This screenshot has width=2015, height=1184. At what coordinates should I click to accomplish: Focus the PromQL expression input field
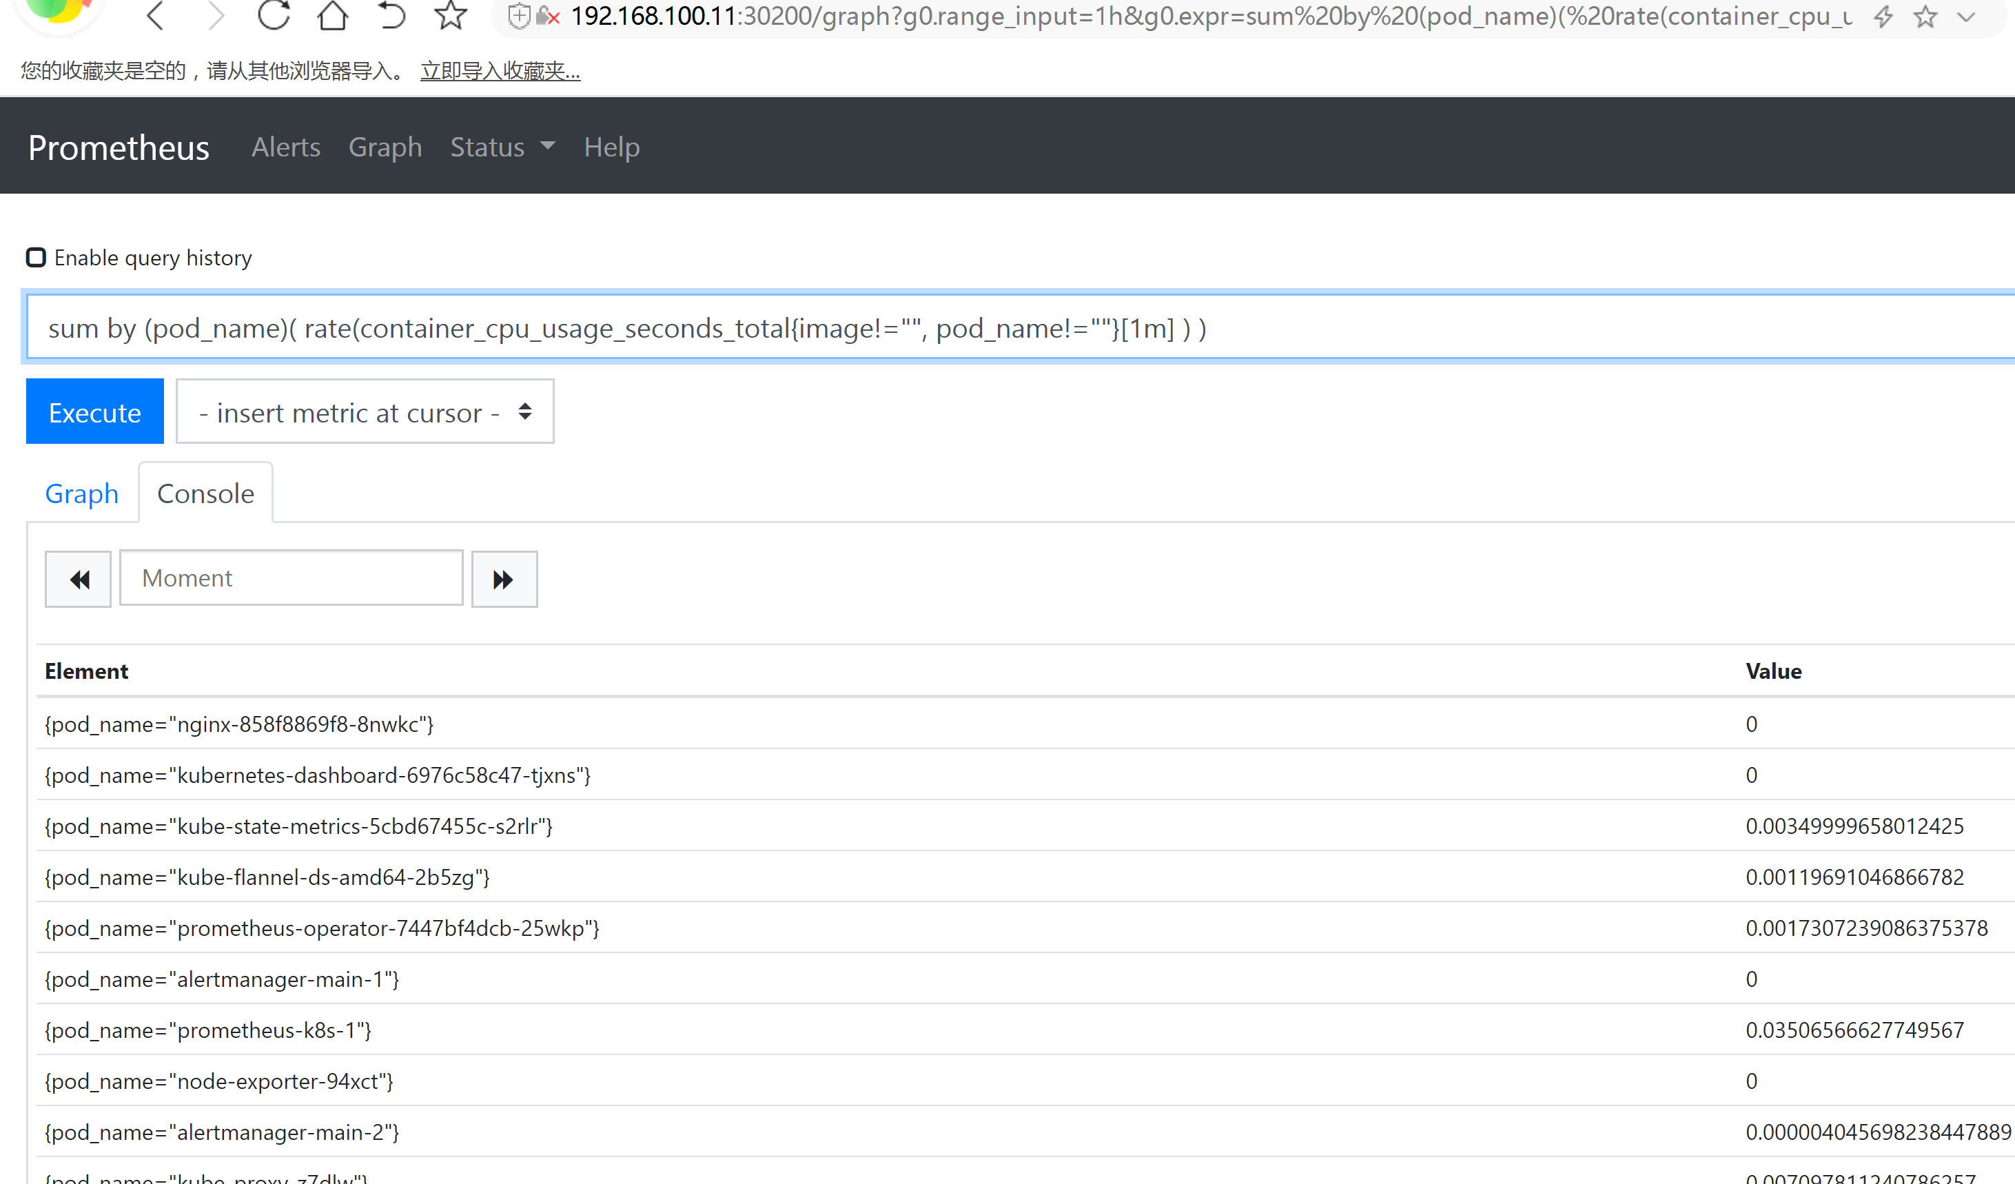pyautogui.click(x=1021, y=328)
